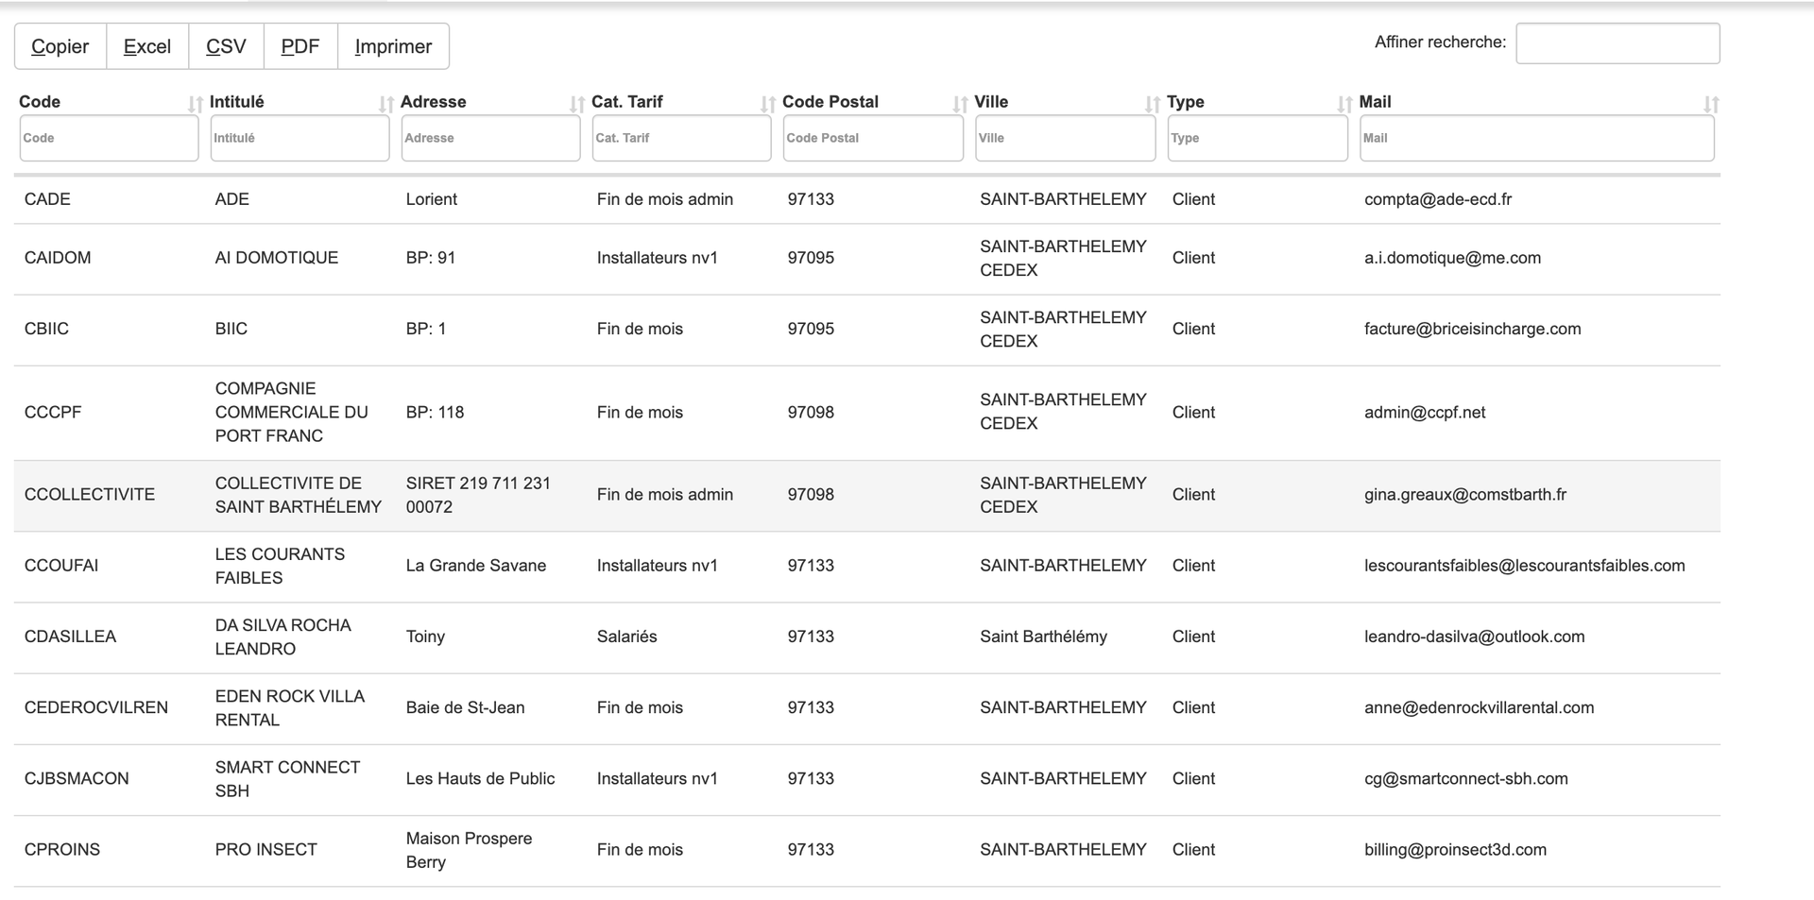This screenshot has width=1814, height=900.
Task: Click the Lorient address cell
Action: (432, 199)
